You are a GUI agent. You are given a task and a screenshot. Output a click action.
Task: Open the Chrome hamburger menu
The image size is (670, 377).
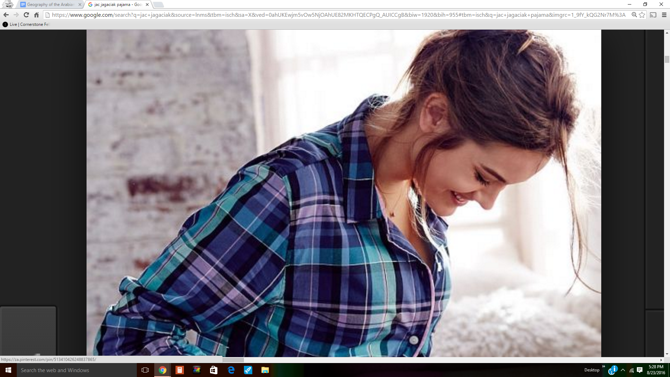[x=664, y=15]
